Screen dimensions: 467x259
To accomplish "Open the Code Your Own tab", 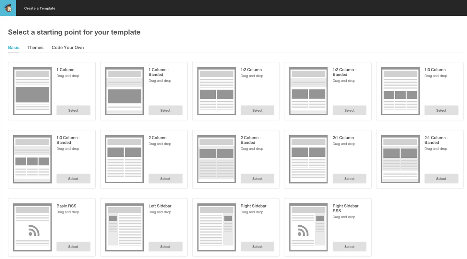I will [x=67, y=48].
